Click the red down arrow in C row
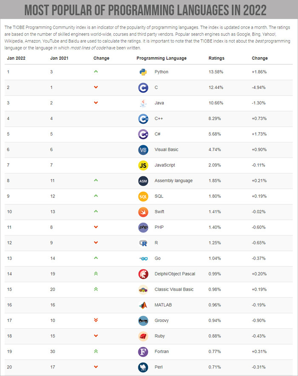298x376 pixels. click(x=96, y=87)
